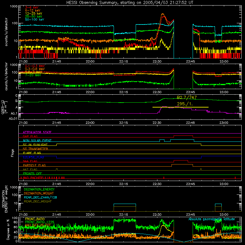245x245 pixels.
Task: Click the DECIMATION ENERGY or weight axis title
Action: point(5,199)
